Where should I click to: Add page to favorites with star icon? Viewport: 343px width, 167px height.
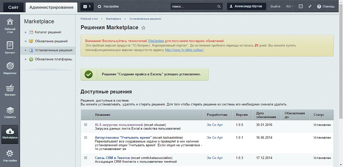coord(143,28)
